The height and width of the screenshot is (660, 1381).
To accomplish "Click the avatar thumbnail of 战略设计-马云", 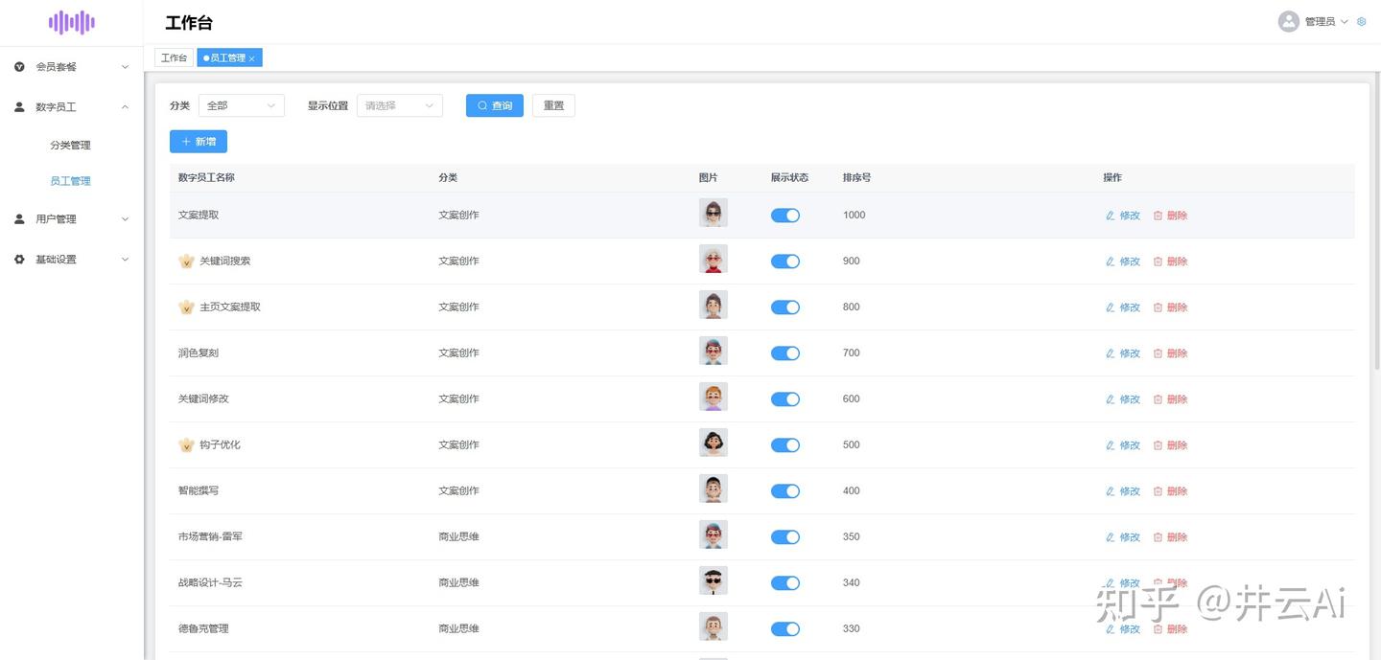I will click(x=714, y=580).
